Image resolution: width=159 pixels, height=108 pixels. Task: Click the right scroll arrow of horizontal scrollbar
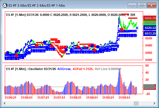[154, 103]
